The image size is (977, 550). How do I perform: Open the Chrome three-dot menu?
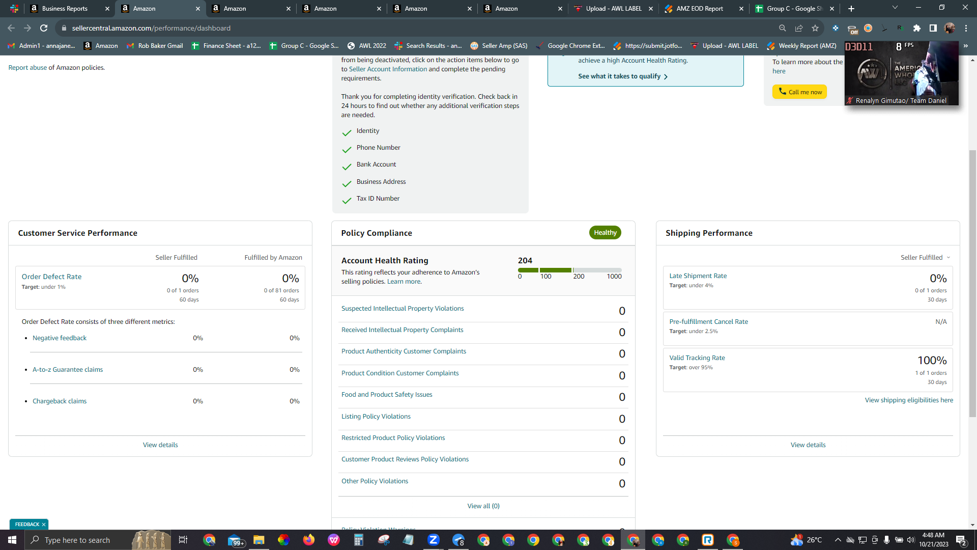(966, 28)
